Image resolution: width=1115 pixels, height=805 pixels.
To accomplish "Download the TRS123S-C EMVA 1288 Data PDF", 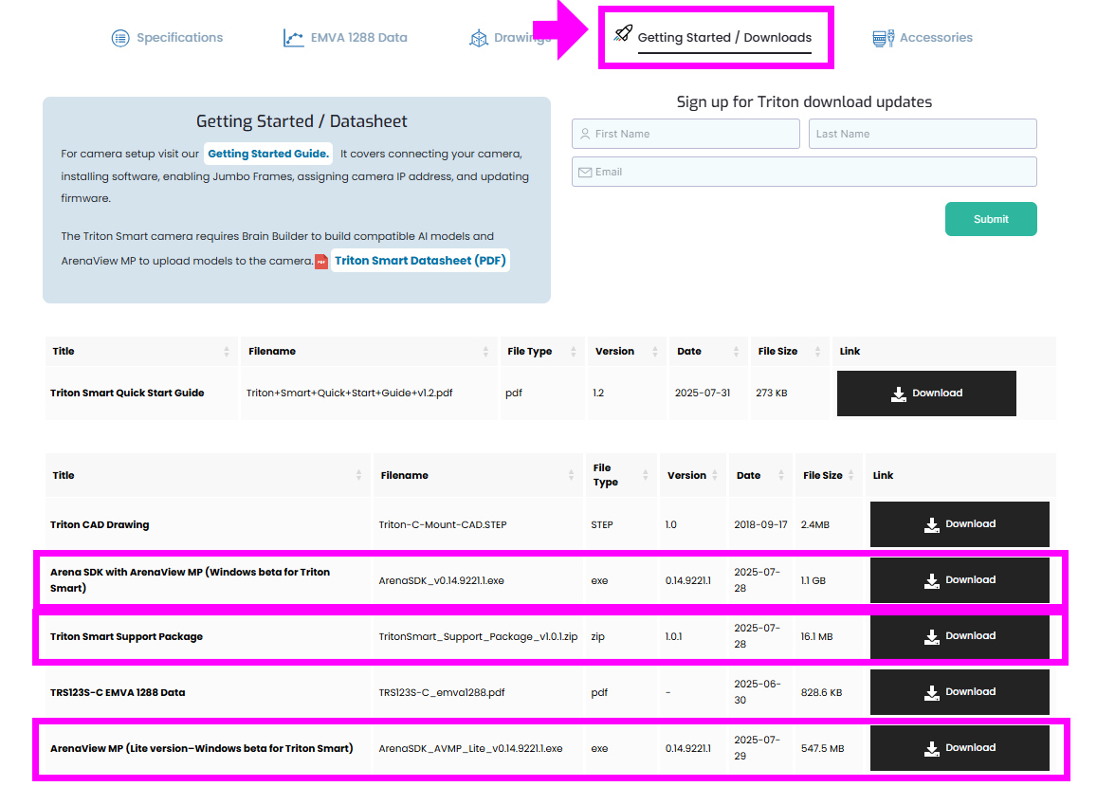I will click(x=960, y=692).
